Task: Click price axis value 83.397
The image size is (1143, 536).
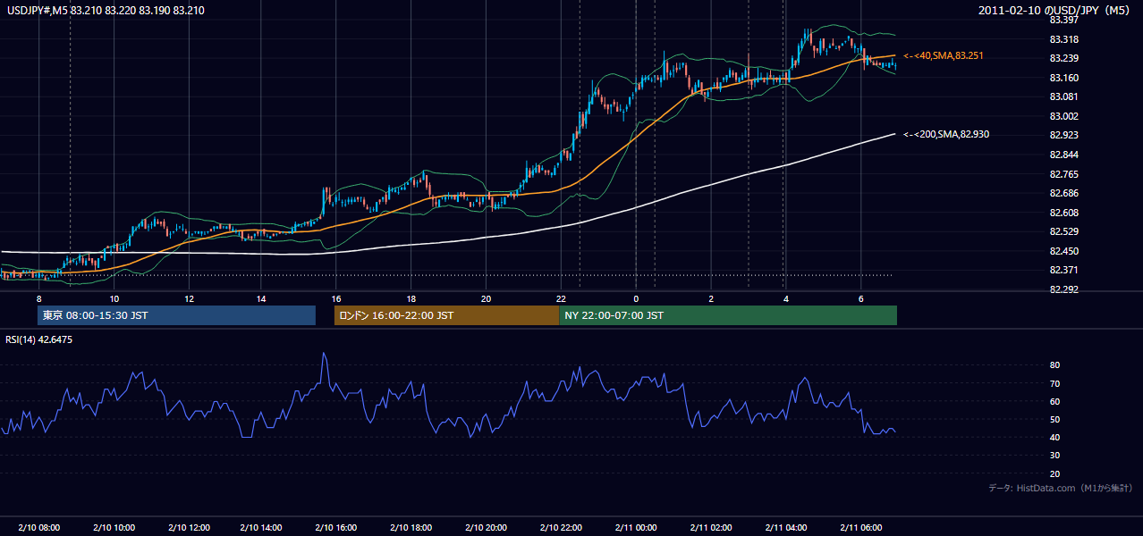Action: (x=1063, y=20)
